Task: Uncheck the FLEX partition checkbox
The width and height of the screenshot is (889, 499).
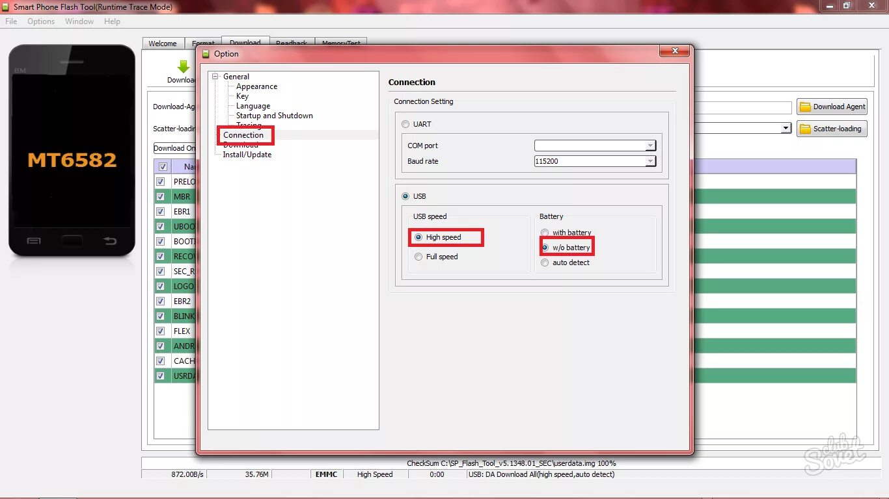Action: click(161, 331)
